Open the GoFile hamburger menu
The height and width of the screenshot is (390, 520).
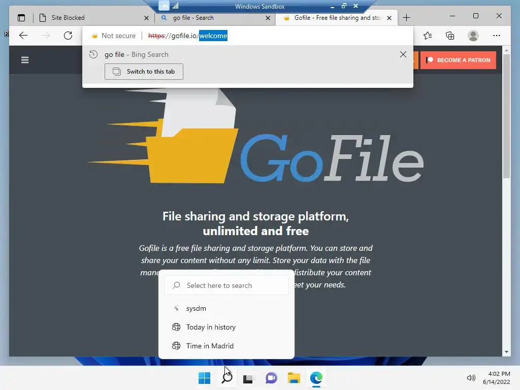coord(25,60)
